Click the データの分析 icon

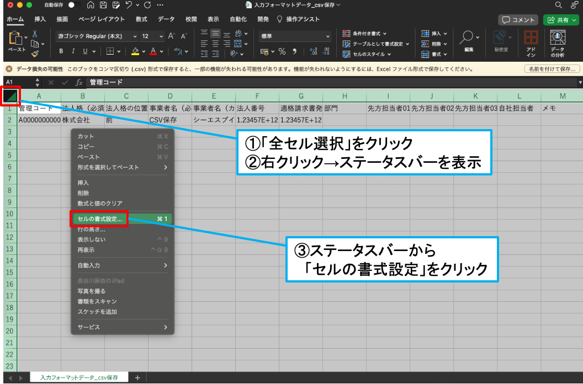tap(558, 44)
